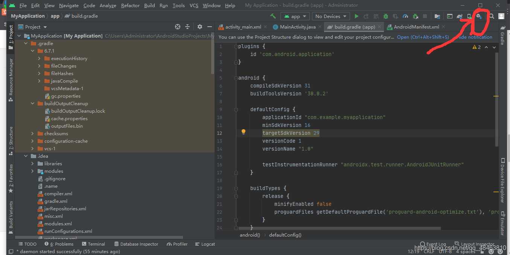Sync project with Gradle files elephant icon

[460, 17]
